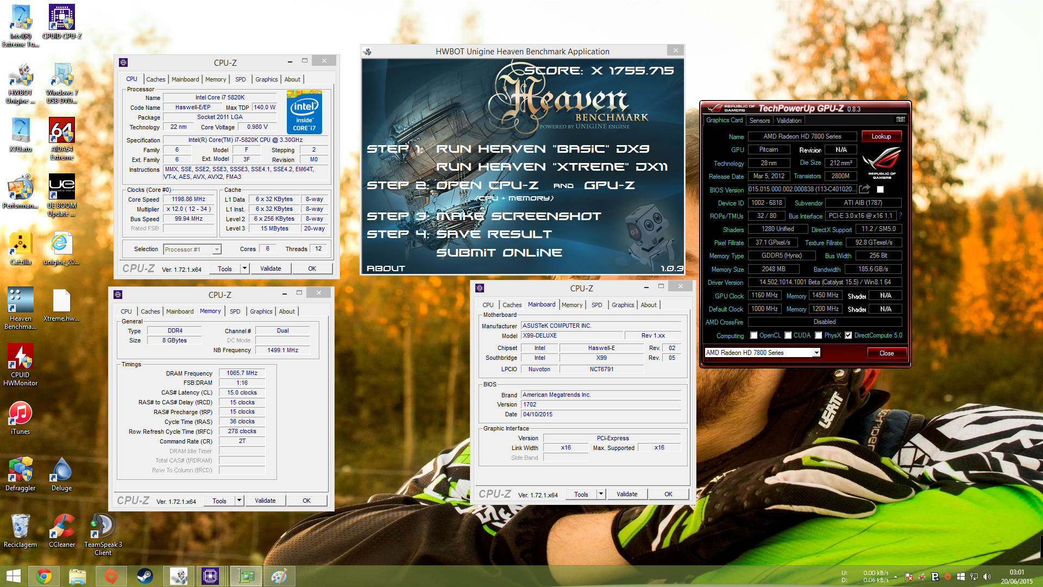This screenshot has width=1043, height=587.
Task: Open Reciclagem recycle bin icon
Action: point(21,530)
